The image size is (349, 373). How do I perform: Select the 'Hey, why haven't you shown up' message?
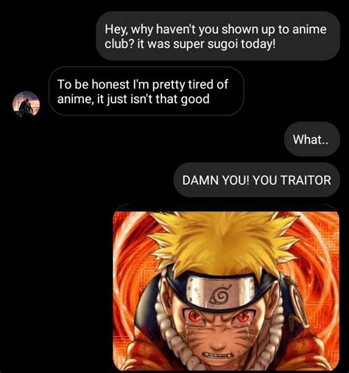coord(218,36)
